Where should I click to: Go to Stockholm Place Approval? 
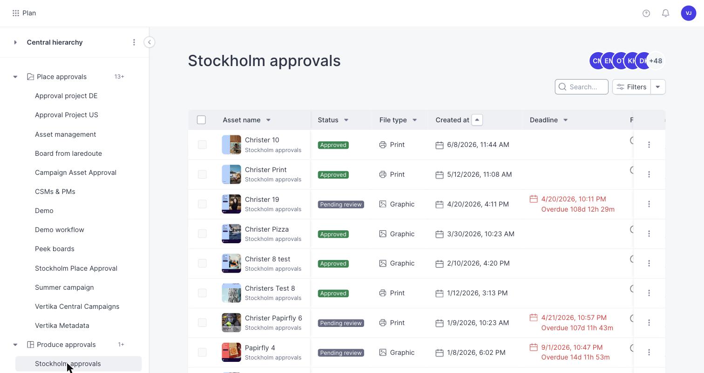pos(76,268)
